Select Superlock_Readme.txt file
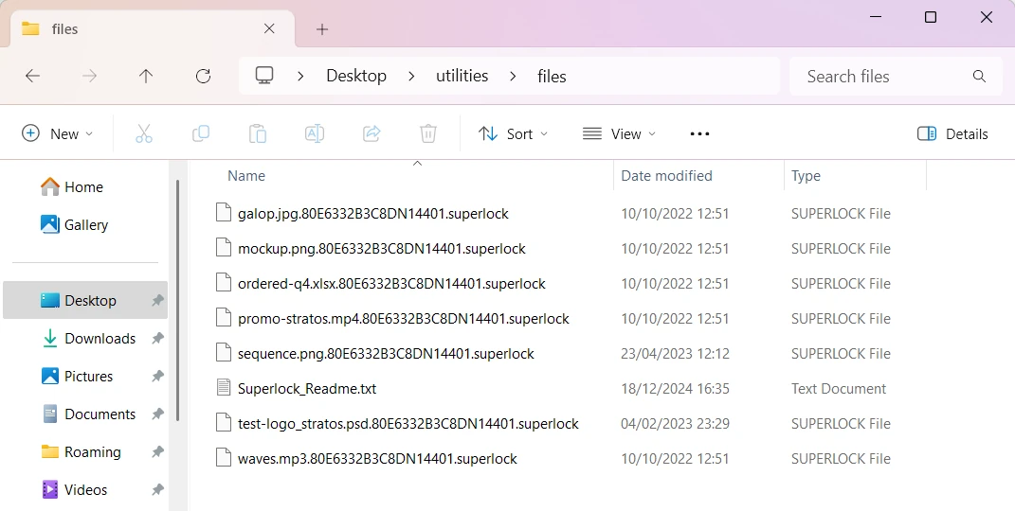Image resolution: width=1015 pixels, height=511 pixels. point(307,389)
